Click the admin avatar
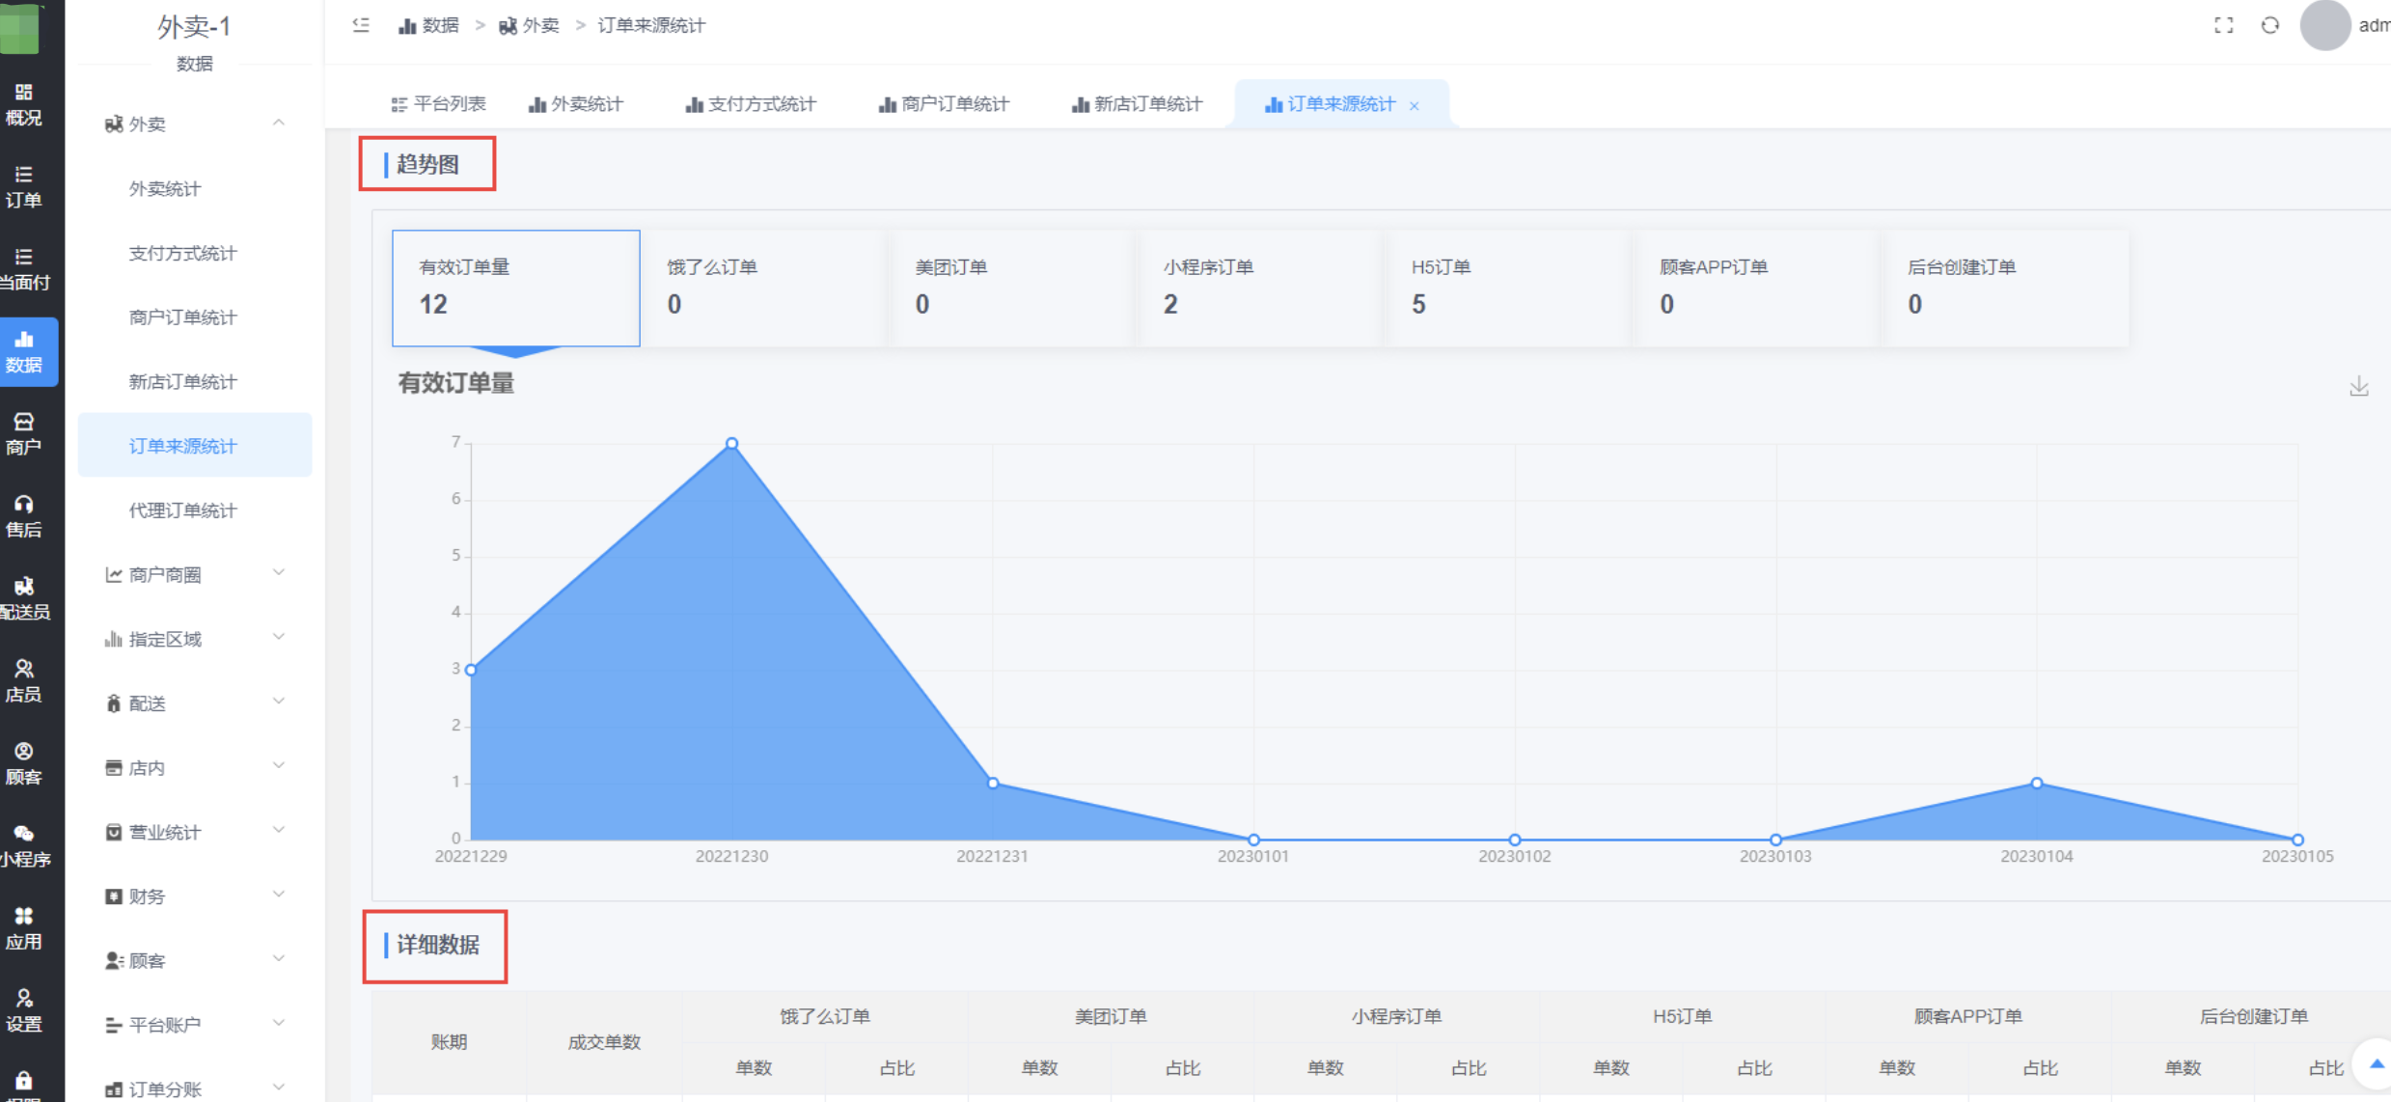 click(2324, 25)
